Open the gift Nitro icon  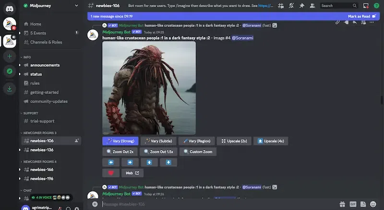tap(342, 204)
